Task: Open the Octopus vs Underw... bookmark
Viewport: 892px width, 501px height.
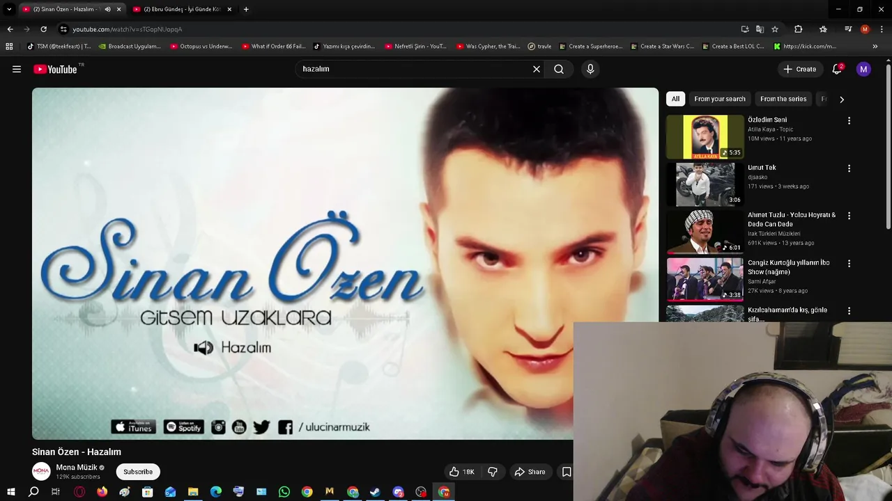Action: tap(201, 47)
